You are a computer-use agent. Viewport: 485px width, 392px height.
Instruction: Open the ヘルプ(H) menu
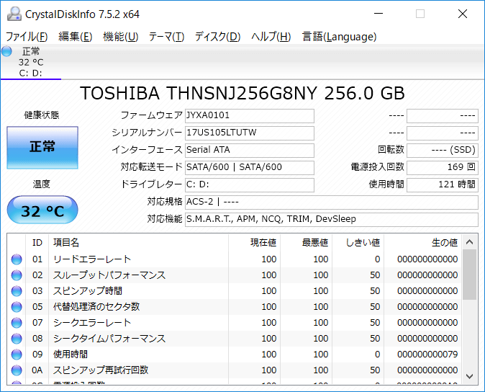(271, 37)
